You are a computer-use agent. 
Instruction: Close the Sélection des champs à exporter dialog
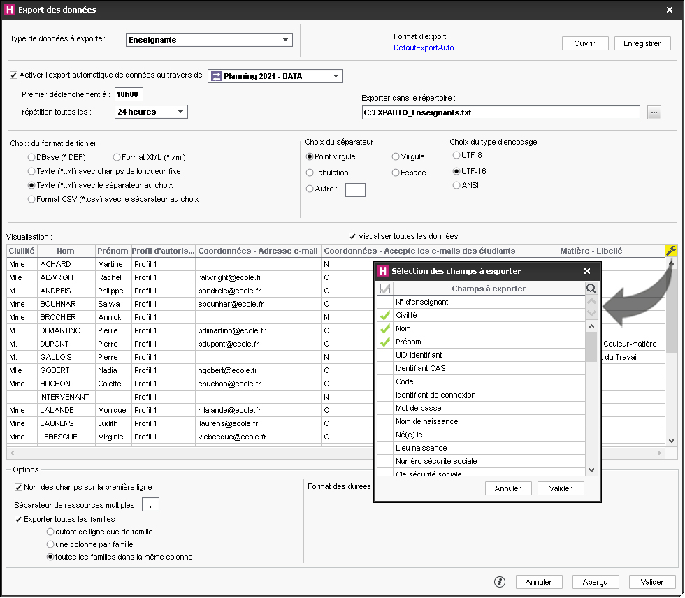(587, 271)
